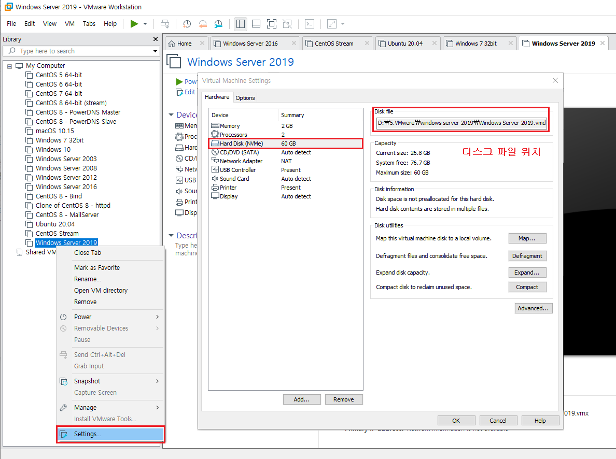Screen dimensions: 616x459
Task: Expand the Power submenu in context menu
Action: coord(110,317)
